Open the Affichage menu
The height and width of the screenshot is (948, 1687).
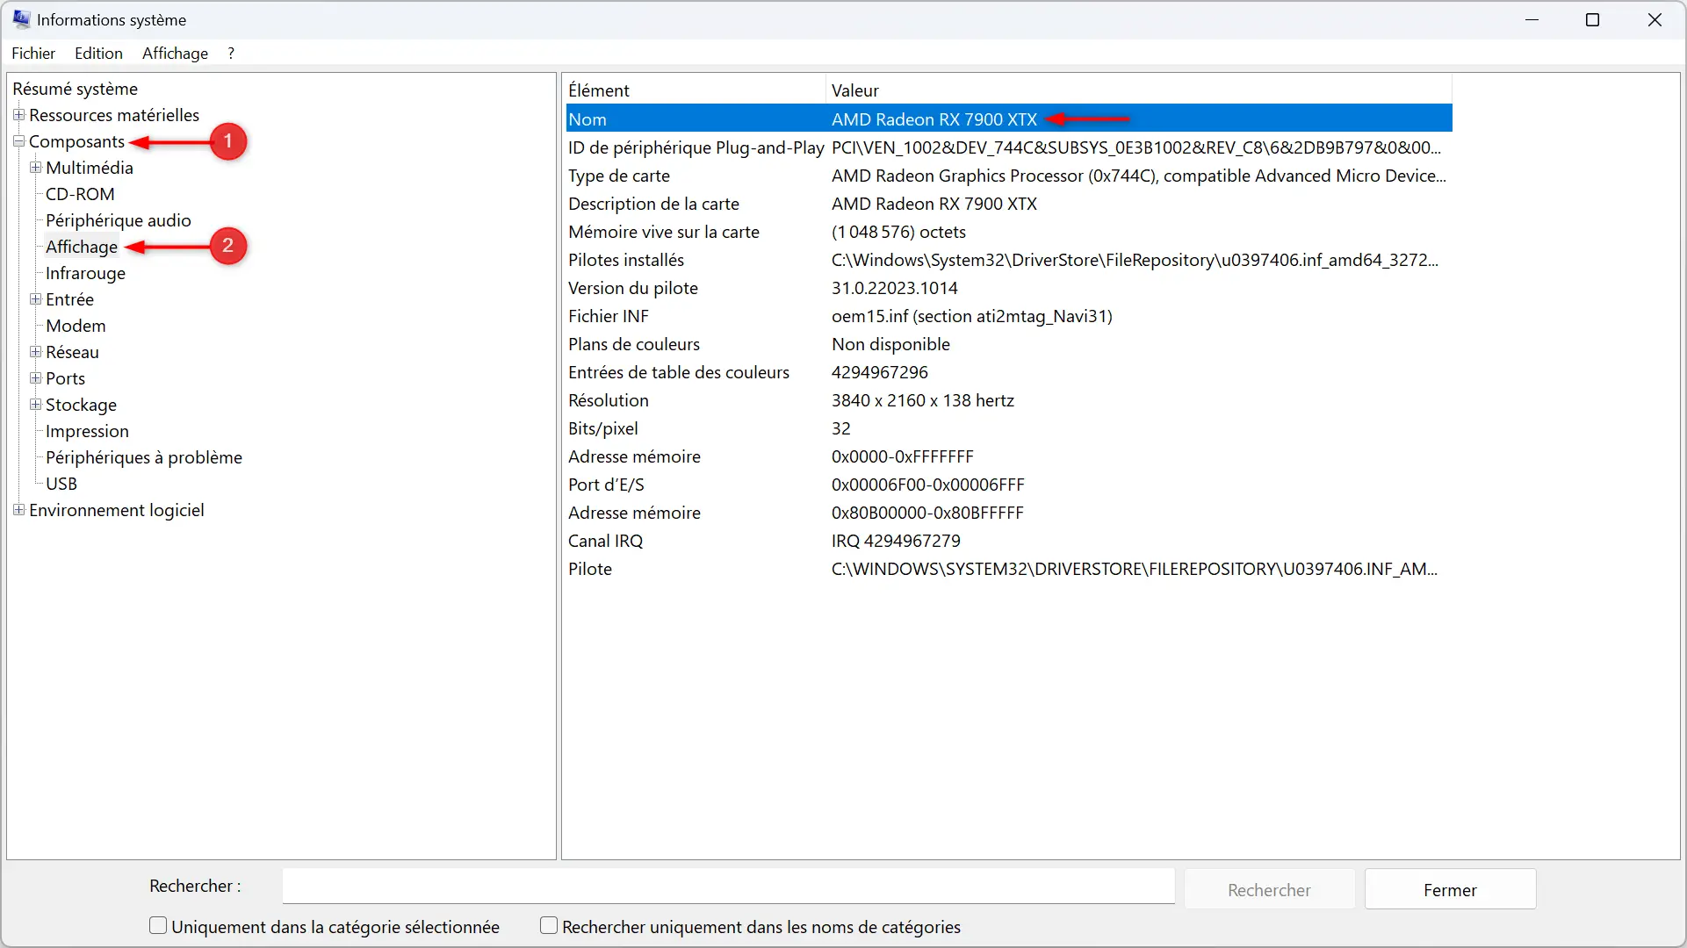pyautogui.click(x=175, y=54)
